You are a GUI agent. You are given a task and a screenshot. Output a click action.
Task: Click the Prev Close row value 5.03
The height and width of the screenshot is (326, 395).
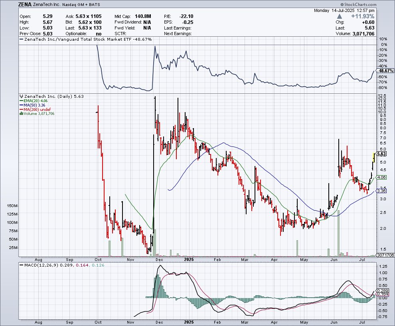[47, 34]
